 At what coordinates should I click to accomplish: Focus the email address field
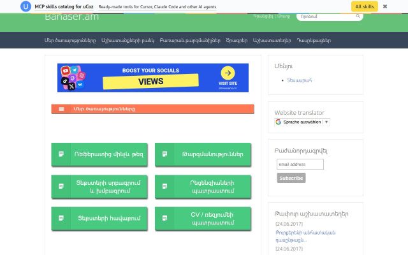[x=300, y=164]
